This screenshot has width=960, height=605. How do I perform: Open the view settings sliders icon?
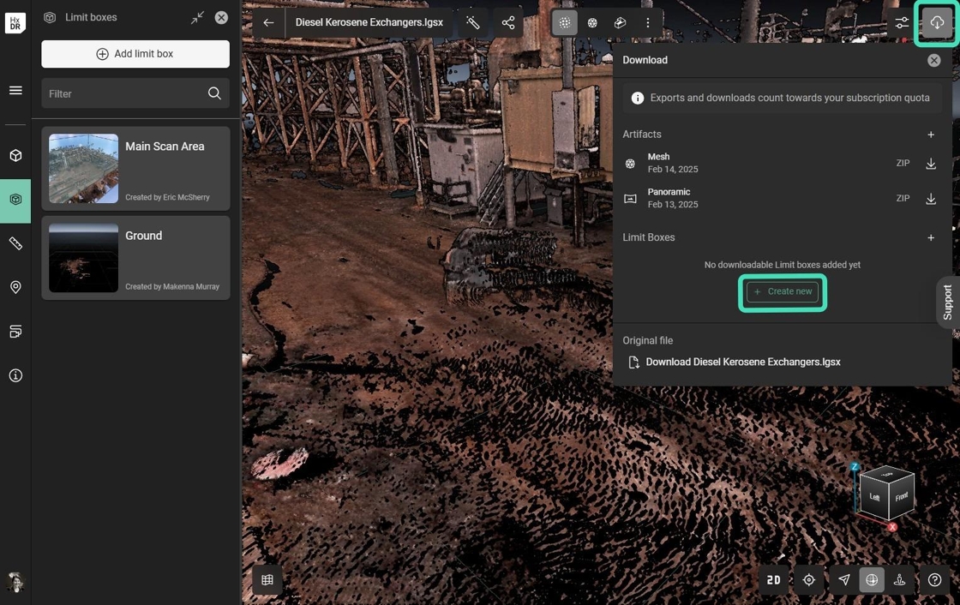pos(902,23)
